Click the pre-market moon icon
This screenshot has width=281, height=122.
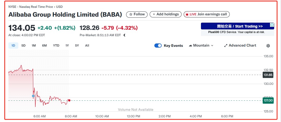tap(125, 35)
